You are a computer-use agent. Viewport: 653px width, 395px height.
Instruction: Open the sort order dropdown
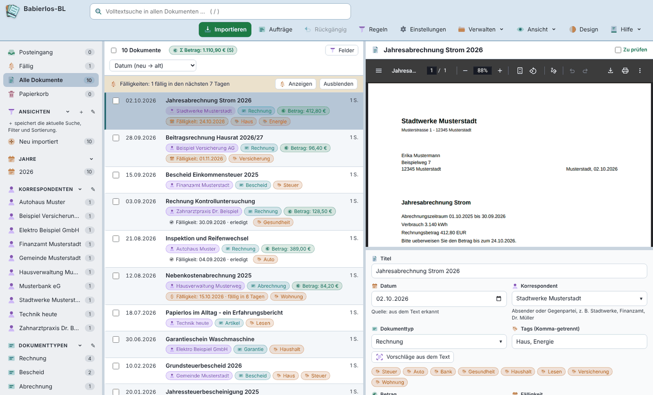[153, 66]
